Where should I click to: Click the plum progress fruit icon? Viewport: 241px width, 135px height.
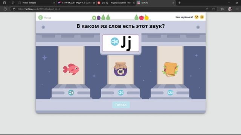(x=99, y=18)
